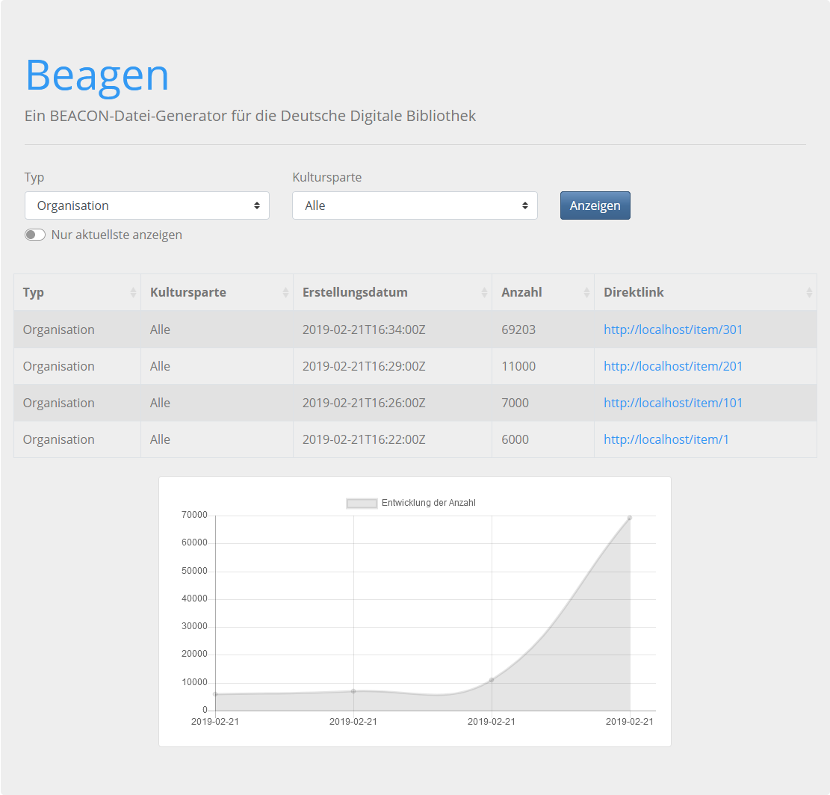Click the 70000 y-axis label on chart
Screen dimensions: 830x795
(194, 515)
